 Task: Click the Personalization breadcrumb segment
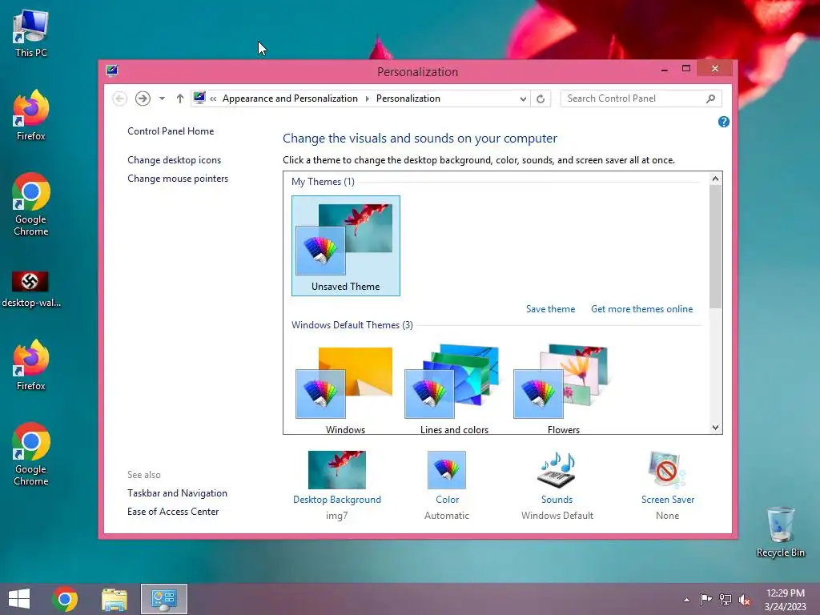point(408,98)
